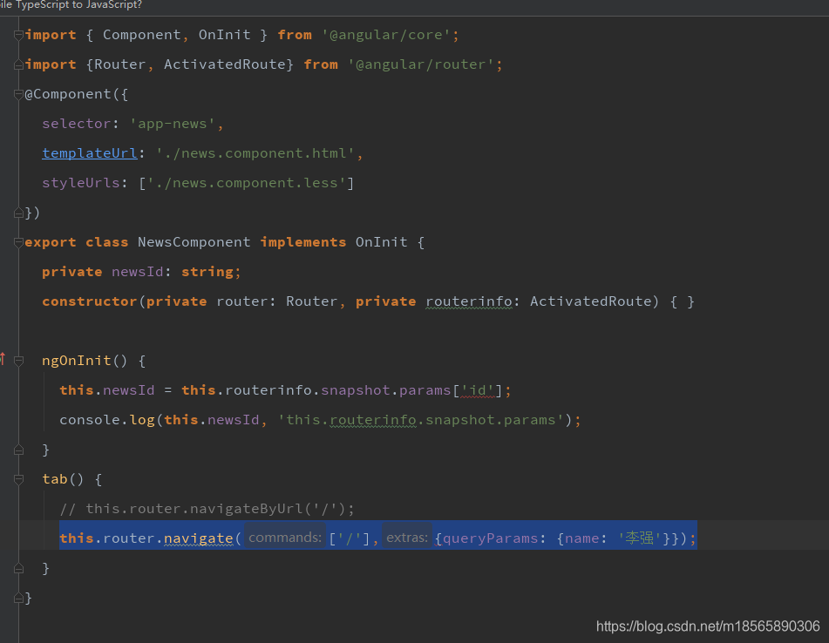Click the 'Compile TypeScript to JavaScript?' notification text
Image resolution: width=829 pixels, height=643 pixels.
pyautogui.click(x=71, y=4)
